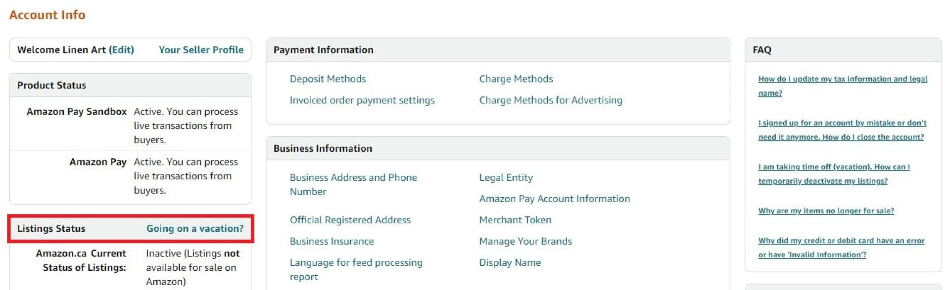Open Amazon Pay Account Information
Viewport: 950px width, 290px height.
click(x=554, y=199)
